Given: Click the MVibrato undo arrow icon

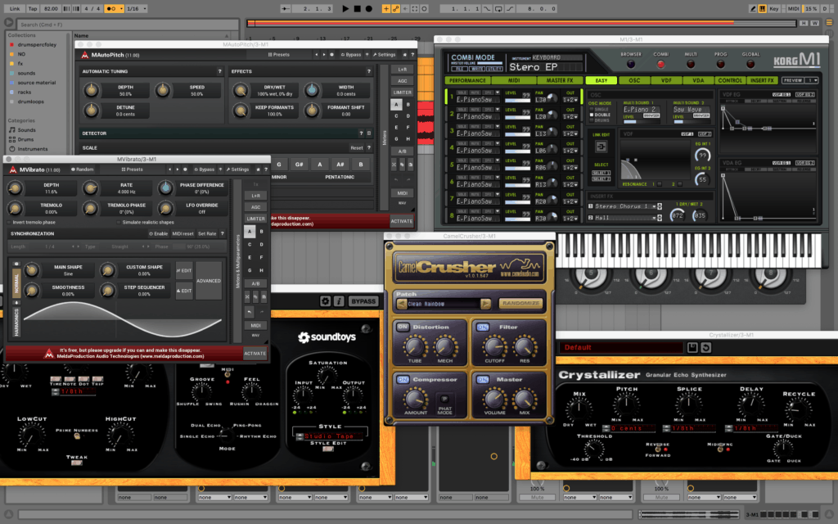Looking at the screenshot, I should pyautogui.click(x=249, y=311).
